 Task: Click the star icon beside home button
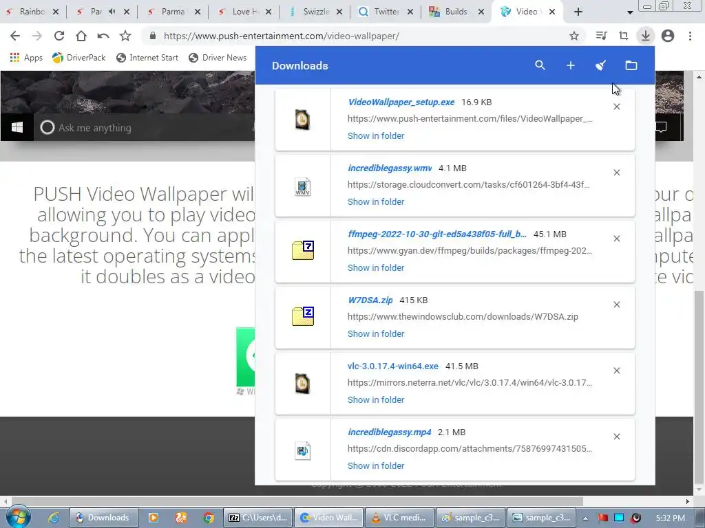click(x=125, y=36)
